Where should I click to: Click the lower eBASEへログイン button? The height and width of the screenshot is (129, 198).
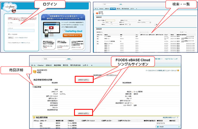click(x=84, y=113)
